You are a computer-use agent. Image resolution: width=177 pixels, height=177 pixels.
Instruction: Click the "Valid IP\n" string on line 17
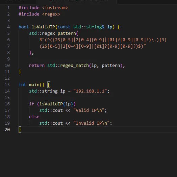point(89,110)
